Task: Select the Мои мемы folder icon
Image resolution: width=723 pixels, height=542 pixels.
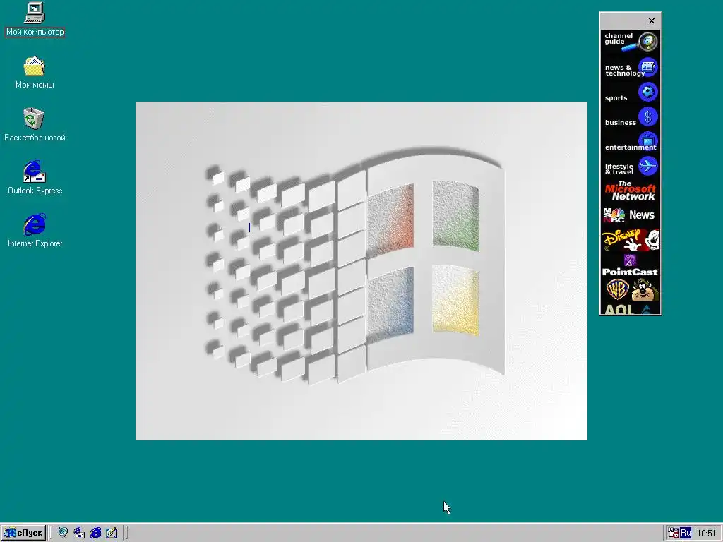Action: pyautogui.click(x=35, y=73)
